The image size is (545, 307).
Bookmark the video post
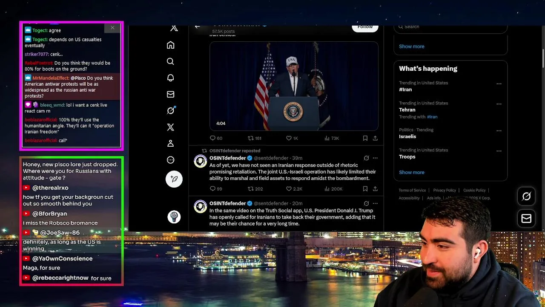tap(365, 138)
